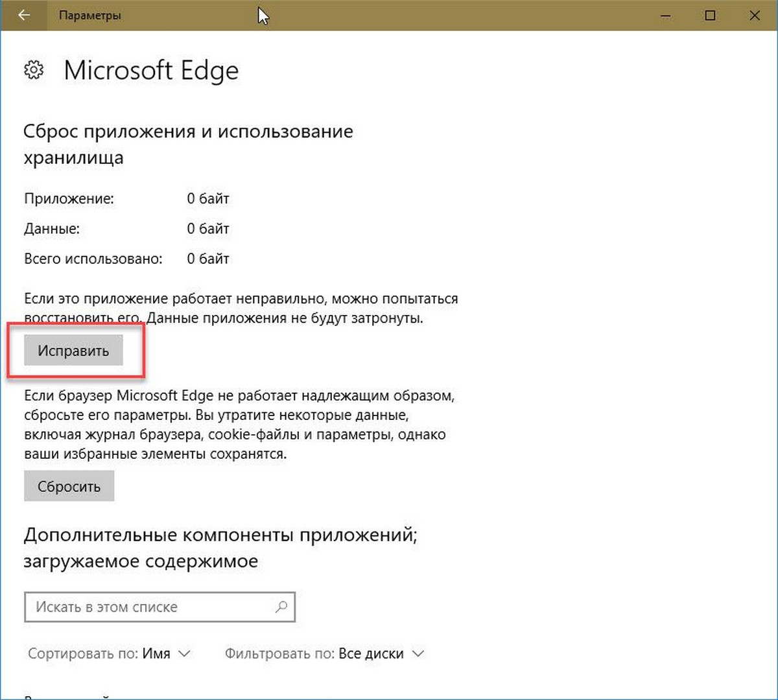Click the magnifier icon in search box
The height and width of the screenshot is (700, 778).
point(281,607)
